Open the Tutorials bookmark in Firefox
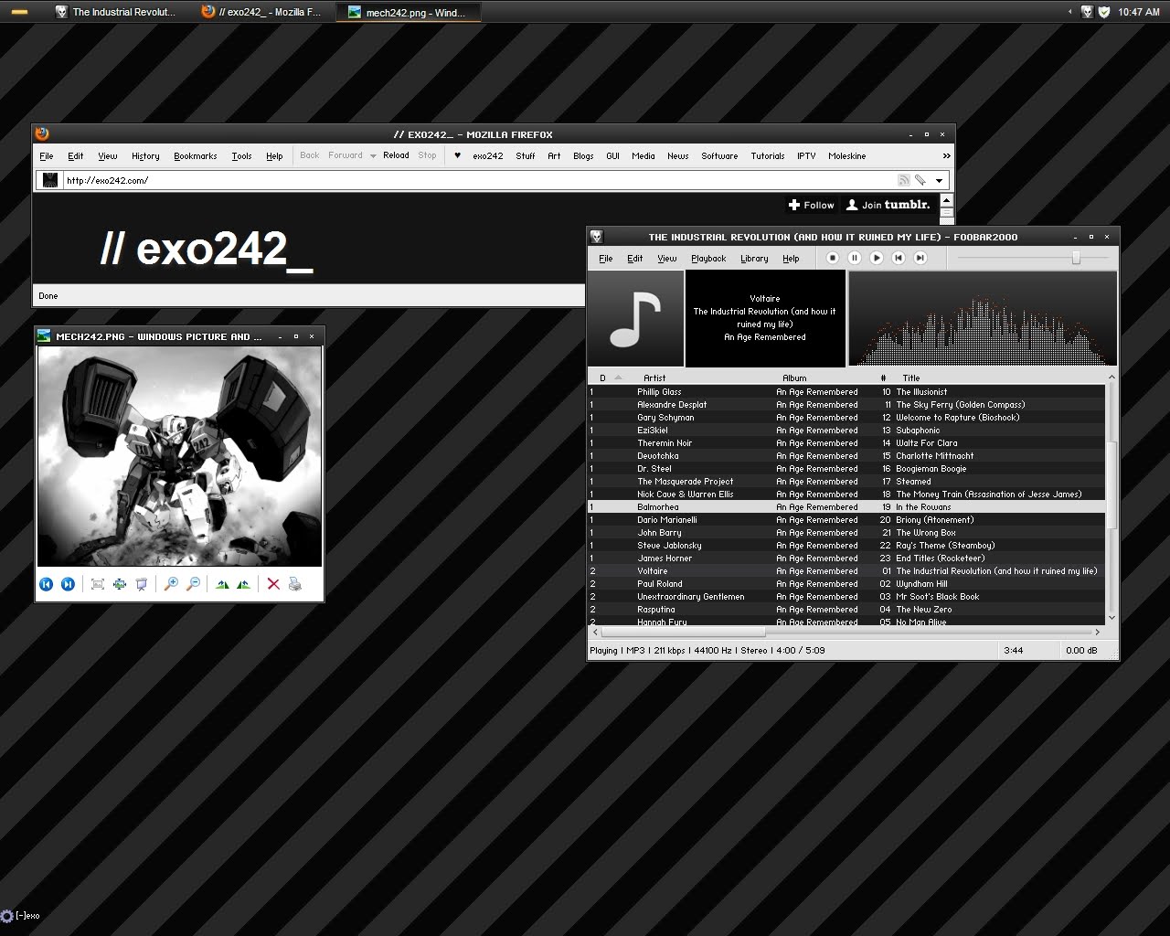 pos(768,156)
